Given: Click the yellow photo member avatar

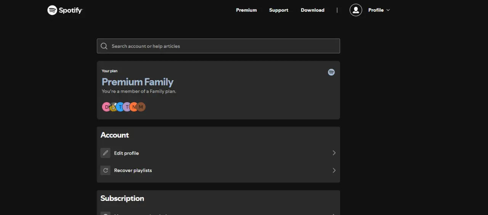Looking at the screenshot, I should (113, 107).
